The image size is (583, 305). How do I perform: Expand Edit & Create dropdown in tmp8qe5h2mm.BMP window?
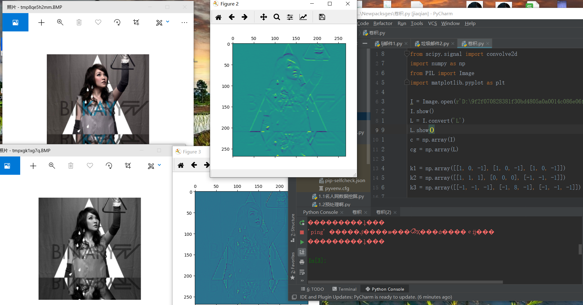pyautogui.click(x=168, y=22)
